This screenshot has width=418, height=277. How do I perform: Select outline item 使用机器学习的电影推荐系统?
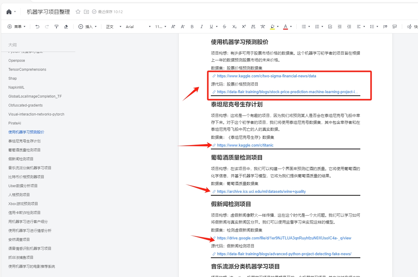(32, 267)
